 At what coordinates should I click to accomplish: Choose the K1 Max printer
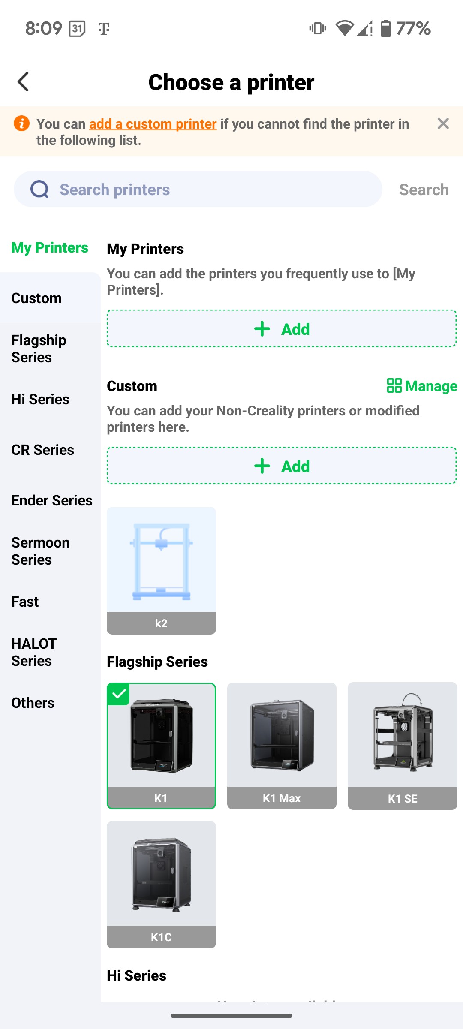pyautogui.click(x=282, y=746)
